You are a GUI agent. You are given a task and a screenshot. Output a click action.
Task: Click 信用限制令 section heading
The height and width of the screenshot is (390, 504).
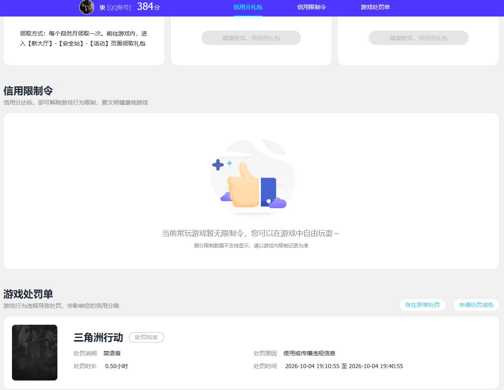(28, 91)
